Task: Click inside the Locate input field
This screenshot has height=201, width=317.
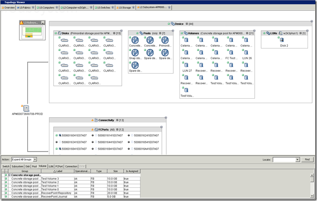Action: coord(284,159)
